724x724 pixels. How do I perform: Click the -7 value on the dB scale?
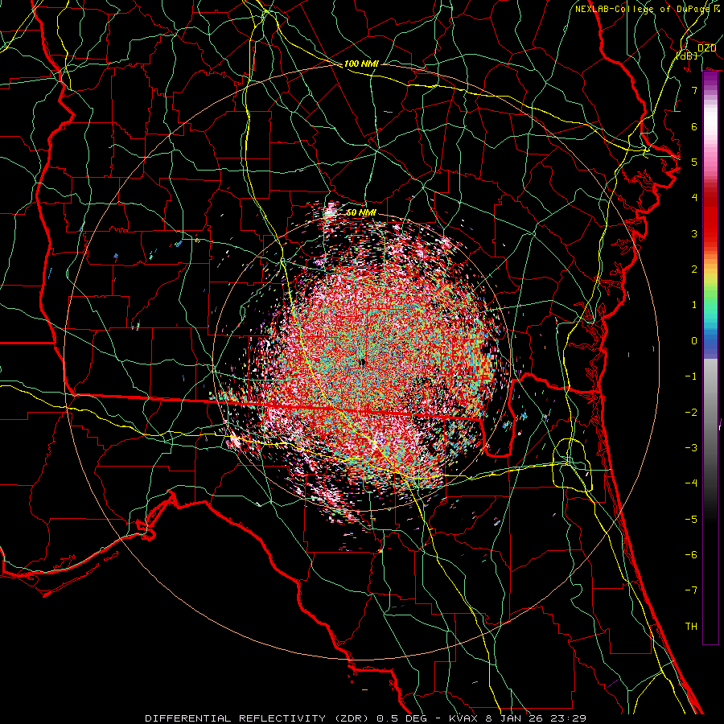691,590
